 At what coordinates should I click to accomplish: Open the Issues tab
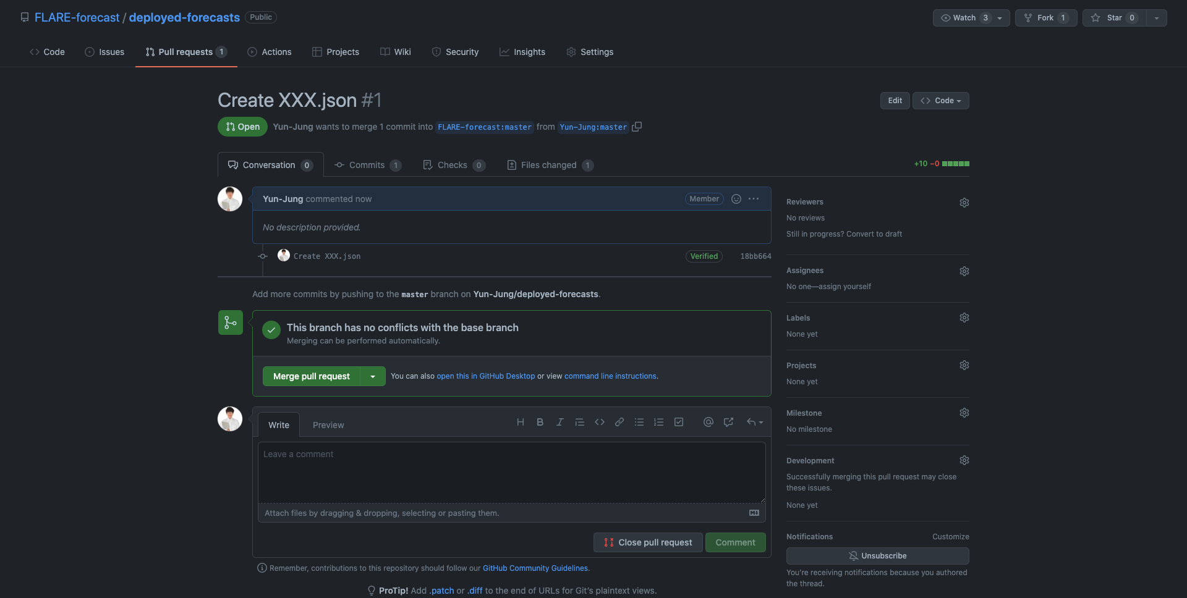(104, 52)
